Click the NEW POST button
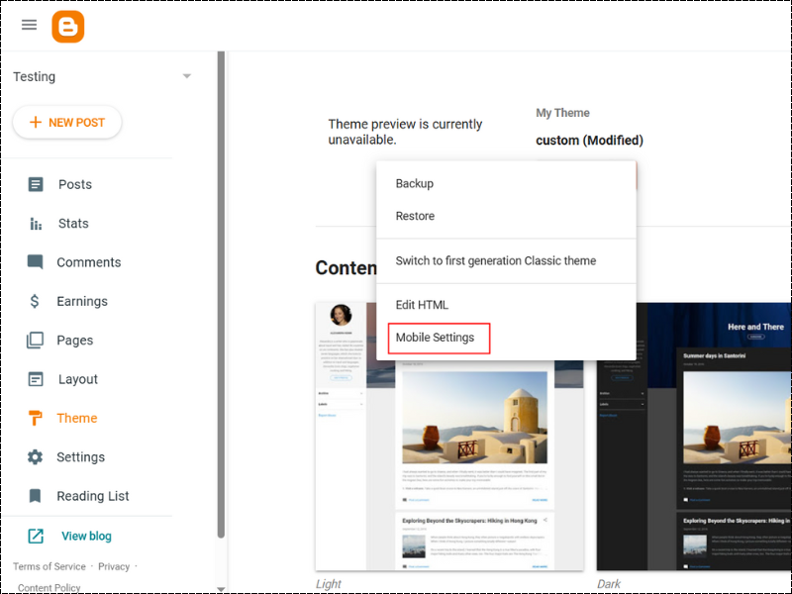The height and width of the screenshot is (594, 792). (x=67, y=122)
